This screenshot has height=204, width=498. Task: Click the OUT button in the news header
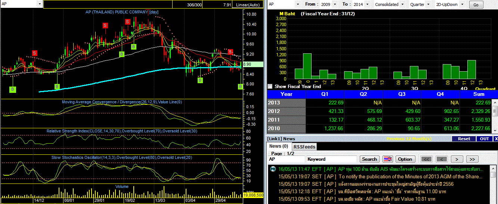484,139
